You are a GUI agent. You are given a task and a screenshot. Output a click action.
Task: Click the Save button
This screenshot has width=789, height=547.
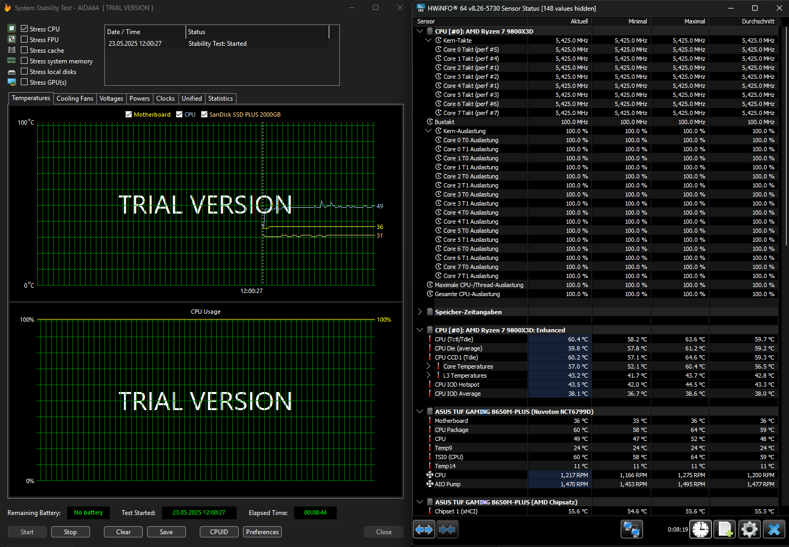[x=166, y=532]
